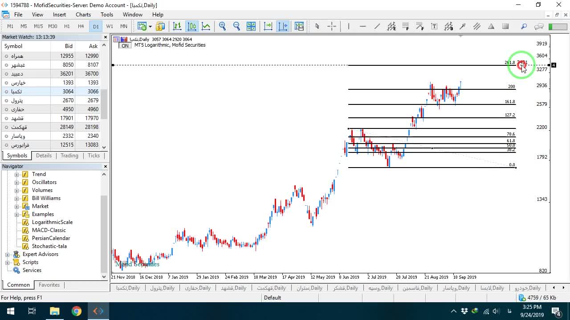570x320 pixels.
Task: Expand the Scripts node
Action: (8, 262)
